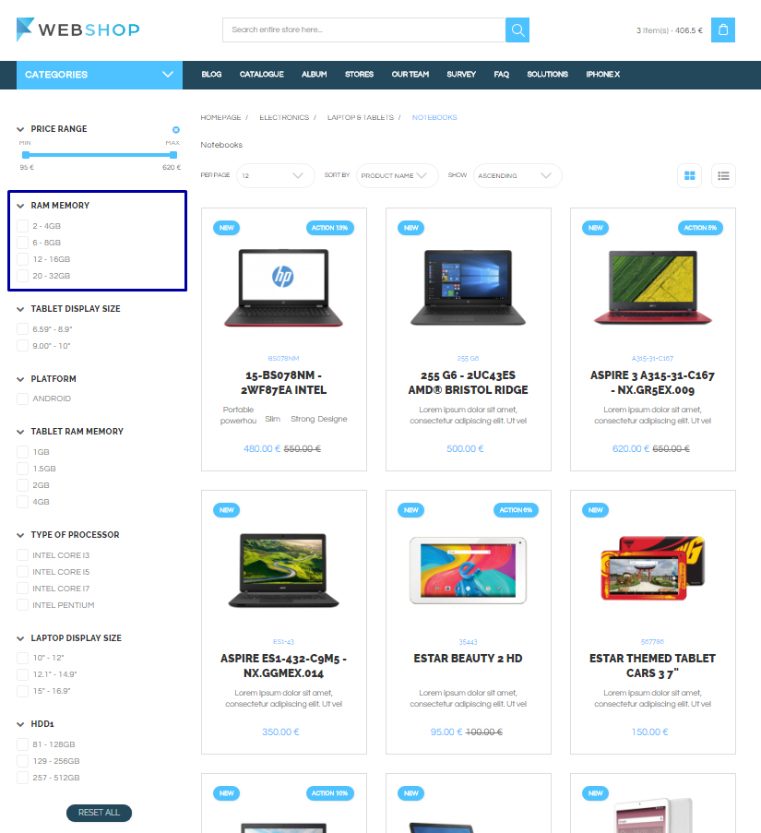Go to Homepage breadcrumb
This screenshot has height=833, width=761.
pyautogui.click(x=220, y=117)
